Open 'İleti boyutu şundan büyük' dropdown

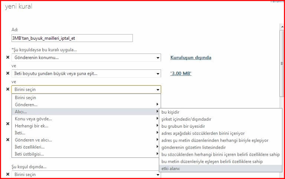pyautogui.click(x=86, y=74)
